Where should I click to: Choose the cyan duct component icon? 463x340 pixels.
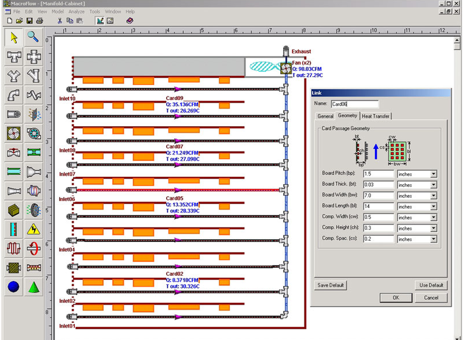[13, 171]
